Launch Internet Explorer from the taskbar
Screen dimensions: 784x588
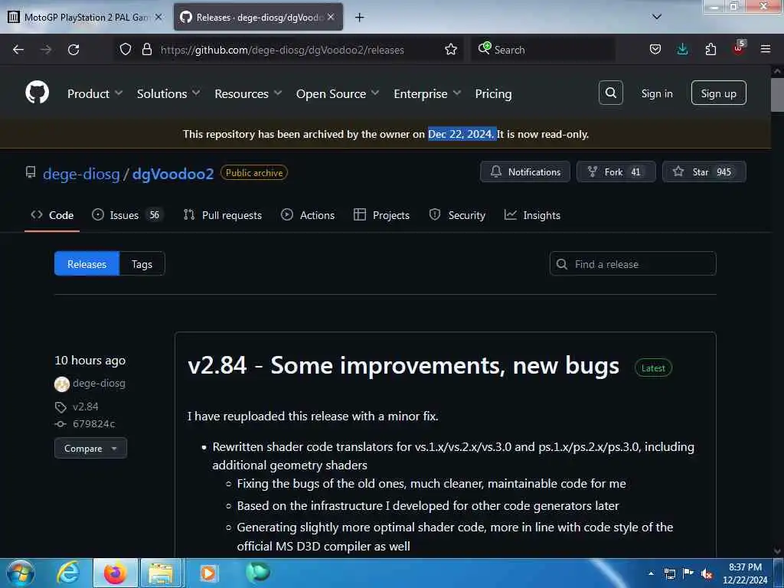click(x=68, y=573)
